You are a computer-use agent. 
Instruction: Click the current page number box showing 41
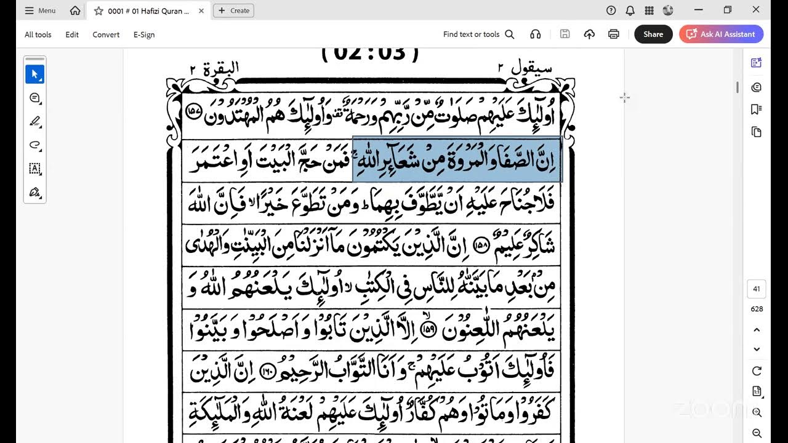point(757,289)
